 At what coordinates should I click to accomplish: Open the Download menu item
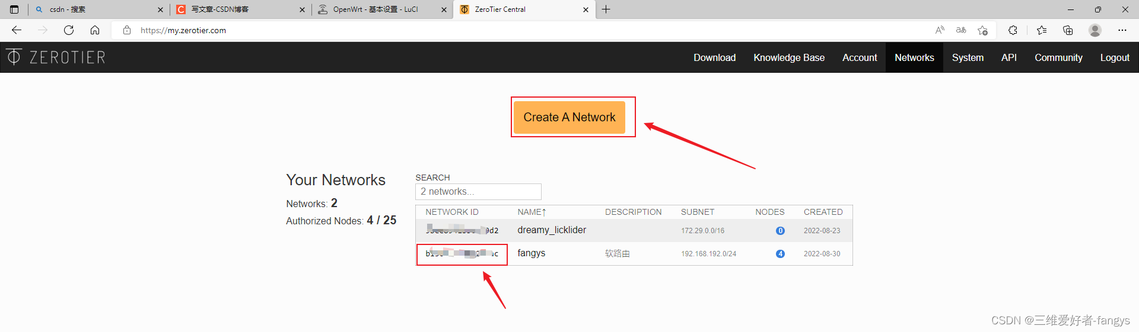[x=715, y=57]
